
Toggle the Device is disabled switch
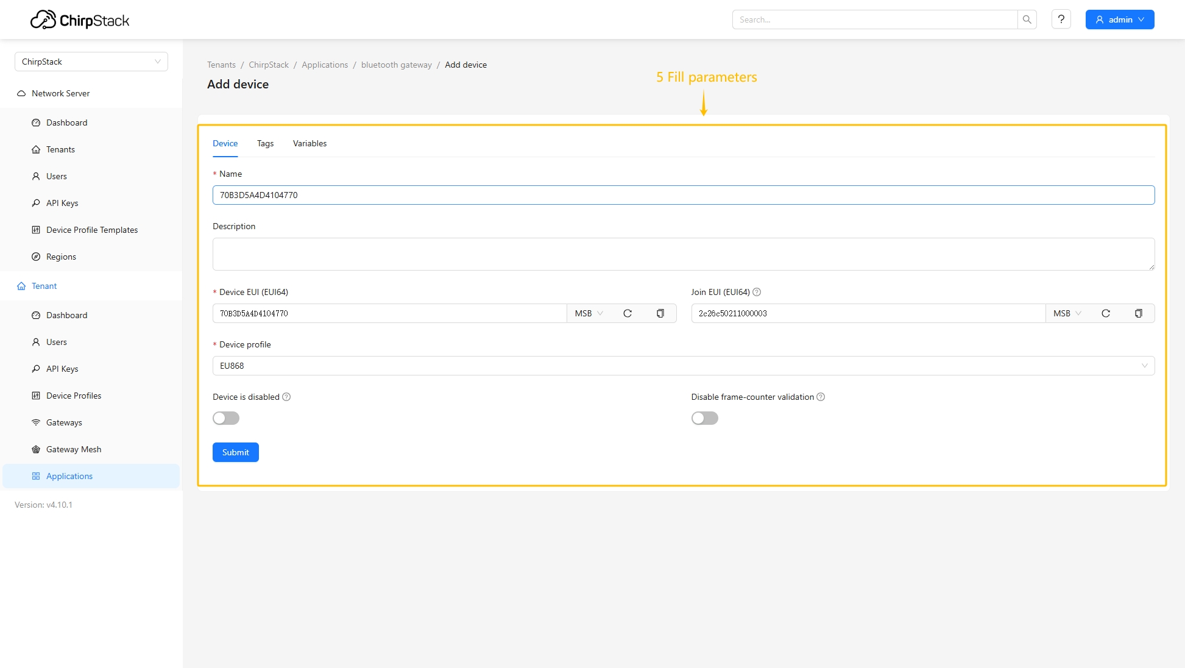pyautogui.click(x=226, y=418)
